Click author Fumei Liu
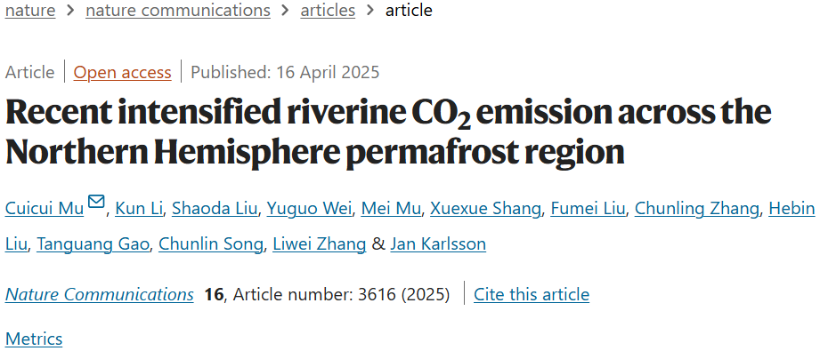Viewport: 820px width, 351px height. click(x=588, y=209)
